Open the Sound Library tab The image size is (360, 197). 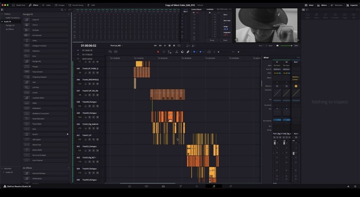76,5
